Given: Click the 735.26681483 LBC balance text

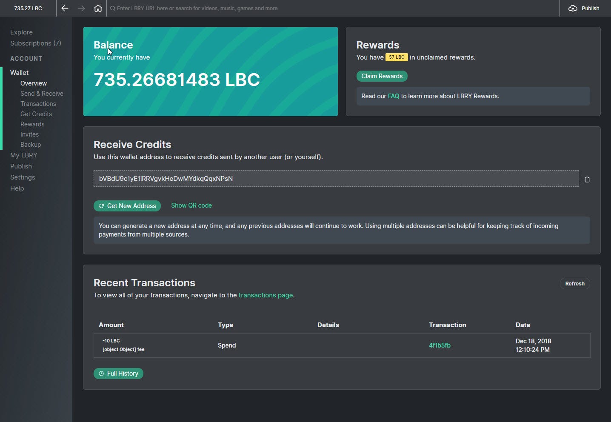Looking at the screenshot, I should pos(177,80).
